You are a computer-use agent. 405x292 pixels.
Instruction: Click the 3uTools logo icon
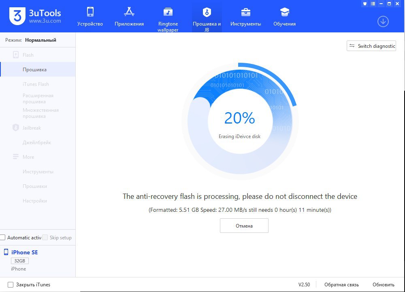click(17, 16)
